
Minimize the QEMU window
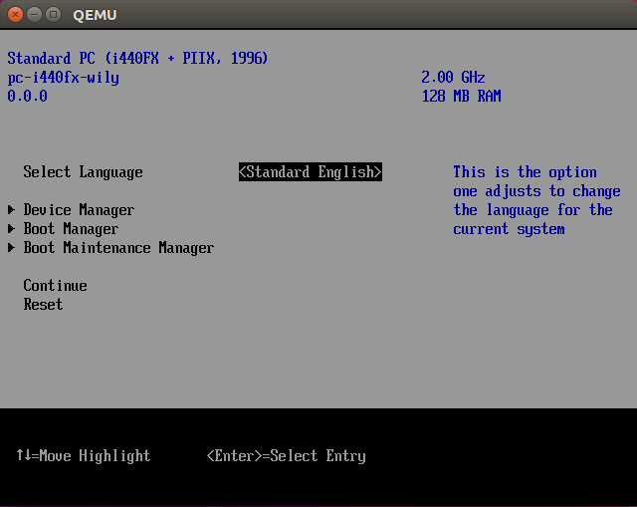pos(35,15)
